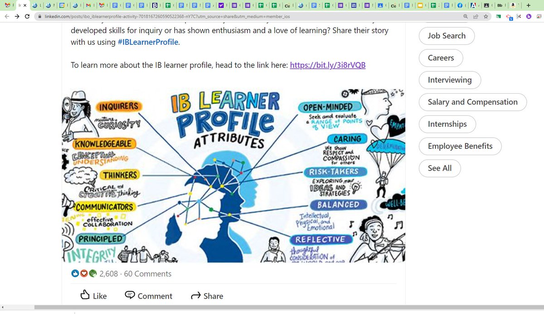The image size is (544, 314).
Task: Click the Like thumbs-up icon
Action: pyautogui.click(x=85, y=295)
